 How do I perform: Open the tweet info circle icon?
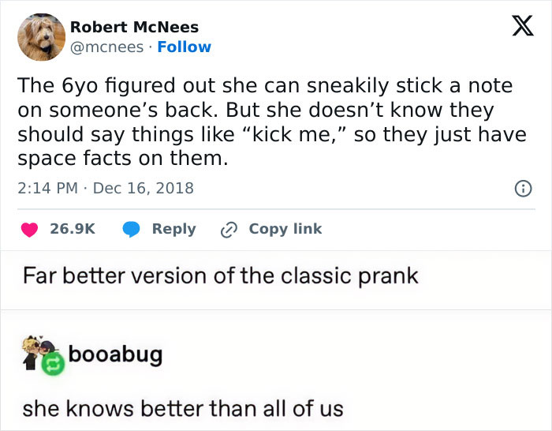pos(521,189)
